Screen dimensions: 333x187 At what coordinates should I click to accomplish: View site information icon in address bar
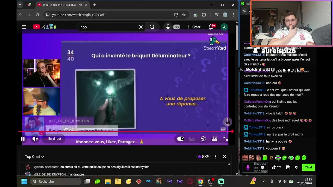[x=47, y=15]
